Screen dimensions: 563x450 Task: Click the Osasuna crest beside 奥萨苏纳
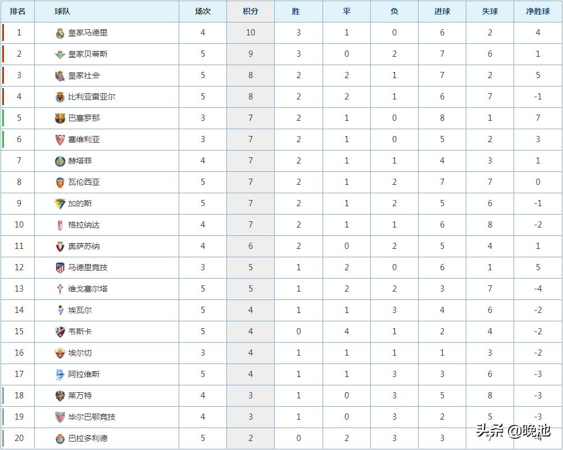point(60,247)
